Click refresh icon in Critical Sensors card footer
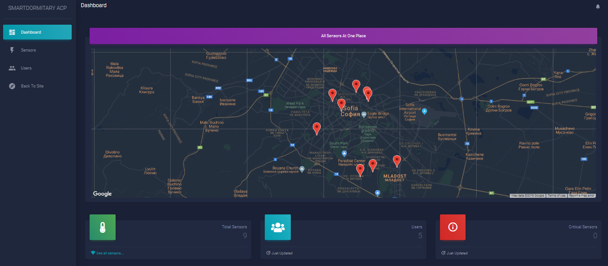This screenshot has width=608, height=266. (x=443, y=253)
